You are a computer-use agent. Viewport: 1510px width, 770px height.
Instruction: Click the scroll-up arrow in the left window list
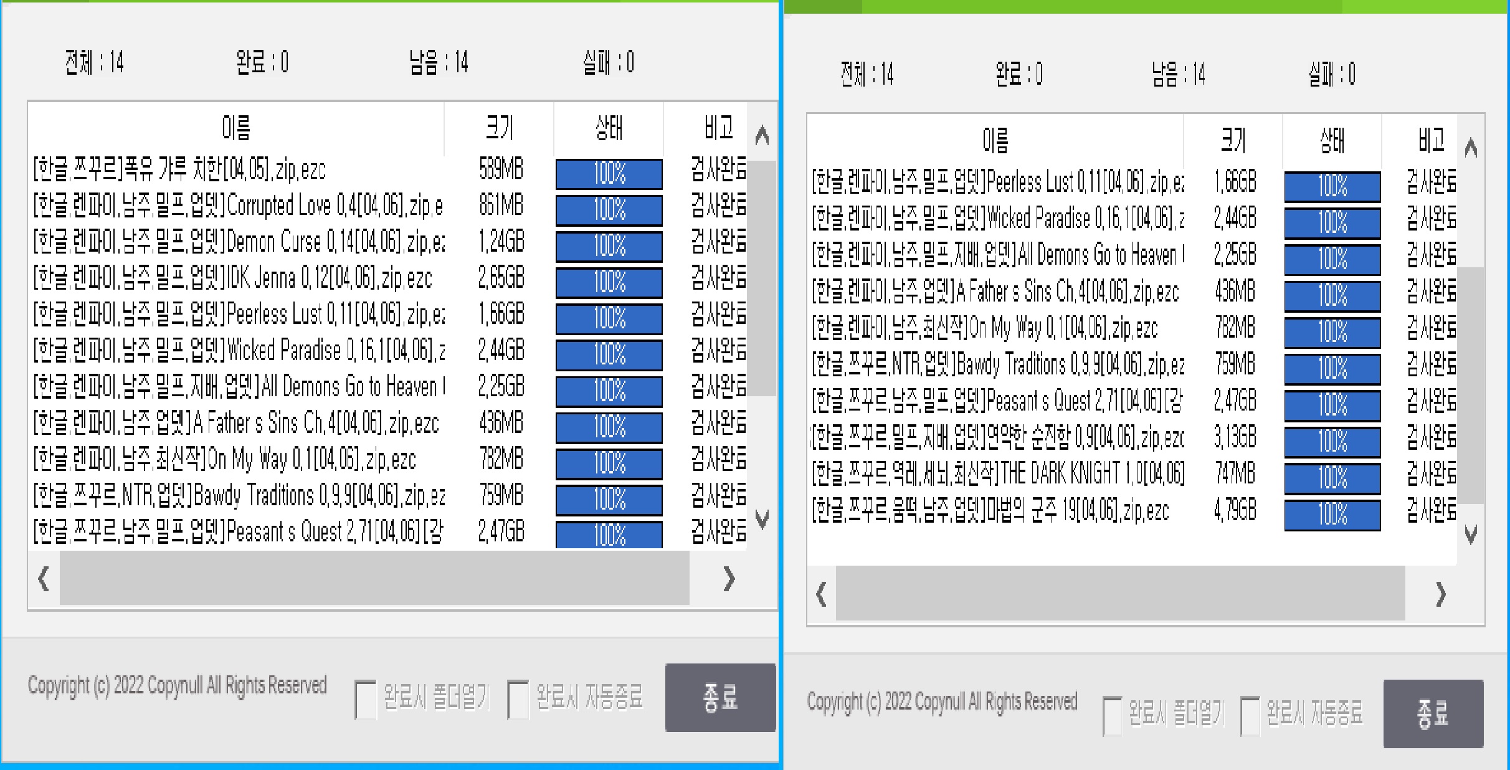pos(762,136)
